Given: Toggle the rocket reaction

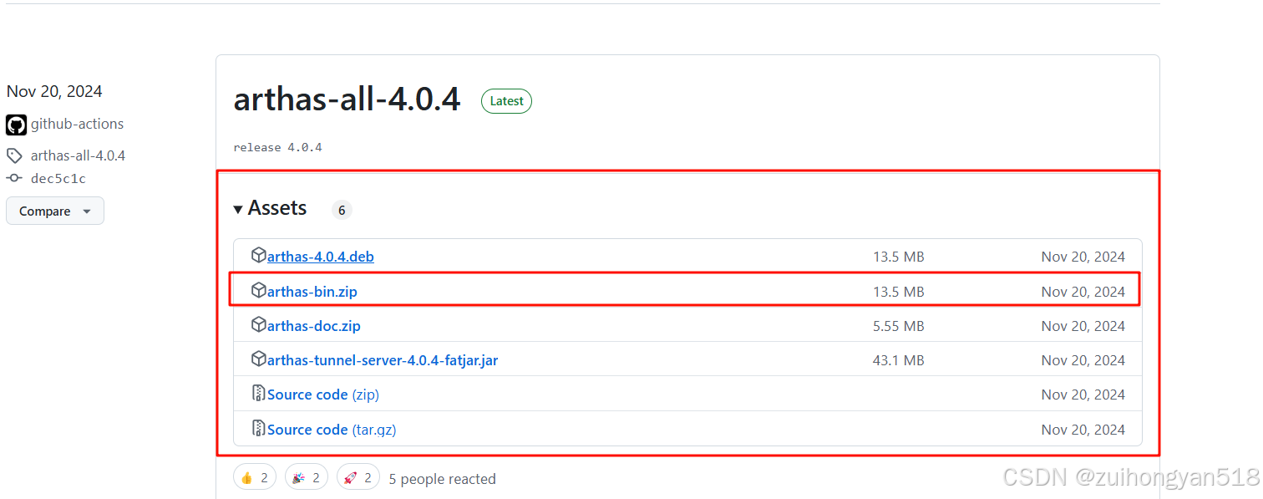Looking at the screenshot, I should [358, 477].
